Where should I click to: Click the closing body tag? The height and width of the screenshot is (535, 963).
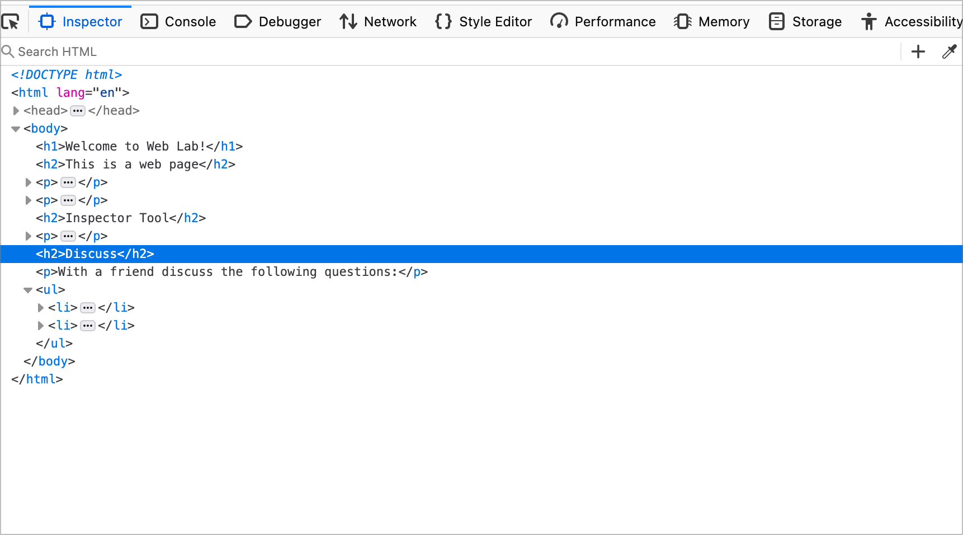point(49,362)
